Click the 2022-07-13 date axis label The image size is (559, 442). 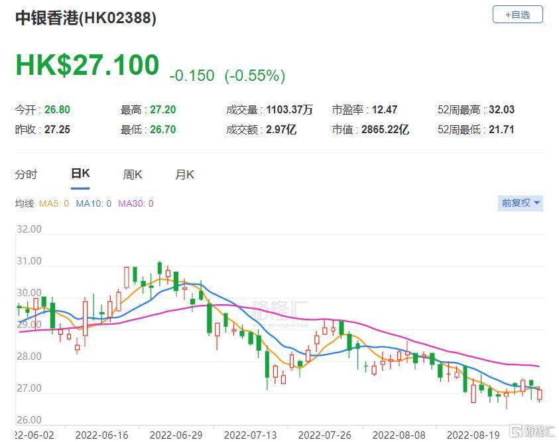(250, 435)
